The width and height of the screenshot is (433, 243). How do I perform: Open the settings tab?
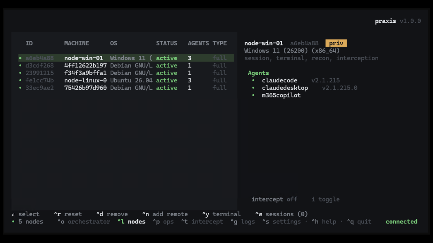pos(281,222)
